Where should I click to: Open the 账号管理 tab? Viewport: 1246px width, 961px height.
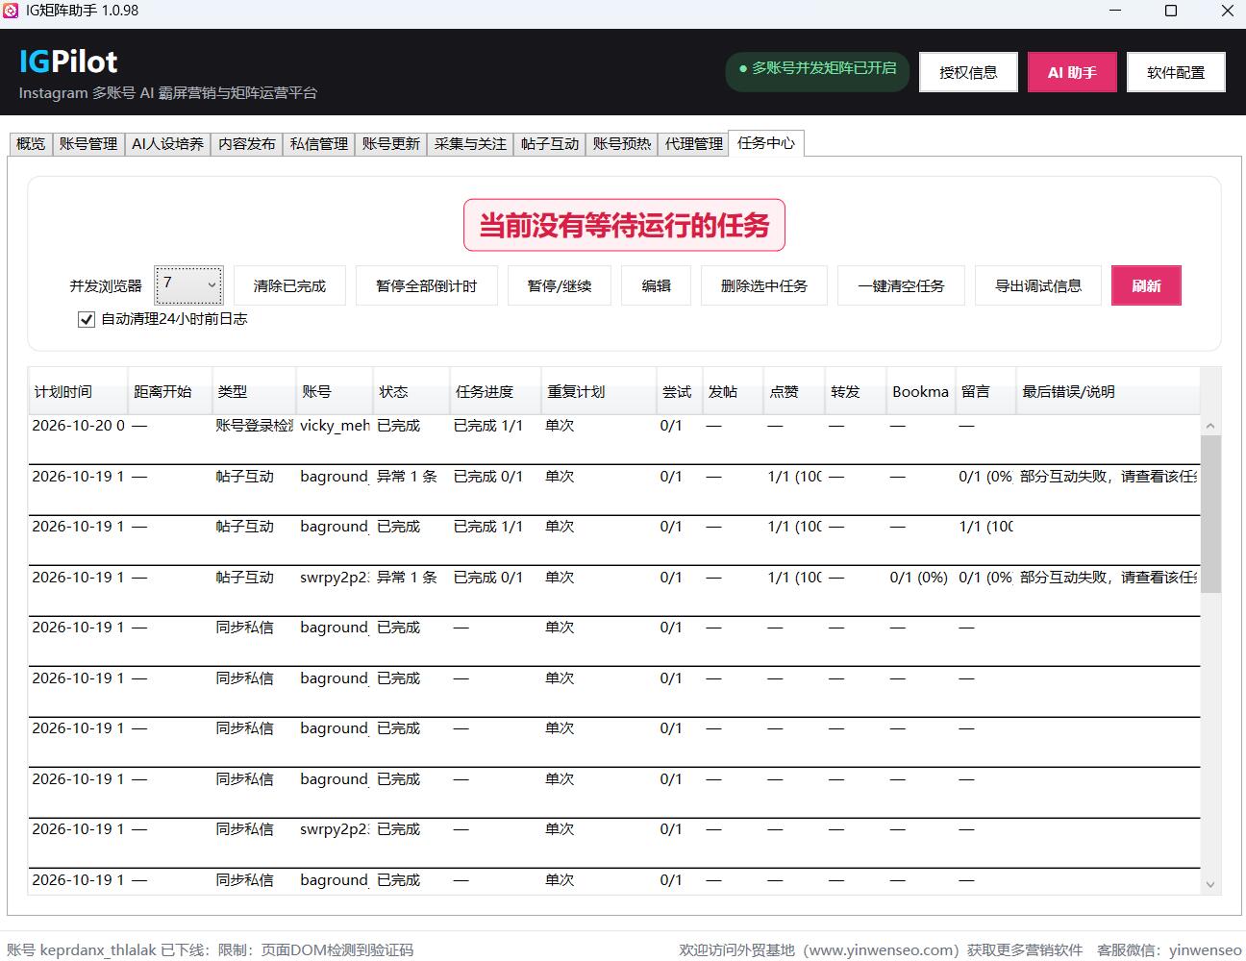tap(88, 144)
